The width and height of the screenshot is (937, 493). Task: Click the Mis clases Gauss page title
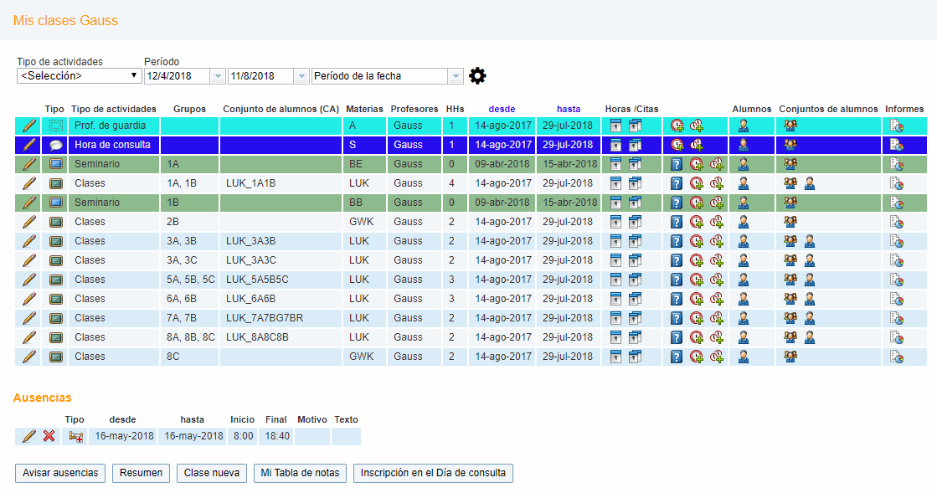point(66,20)
